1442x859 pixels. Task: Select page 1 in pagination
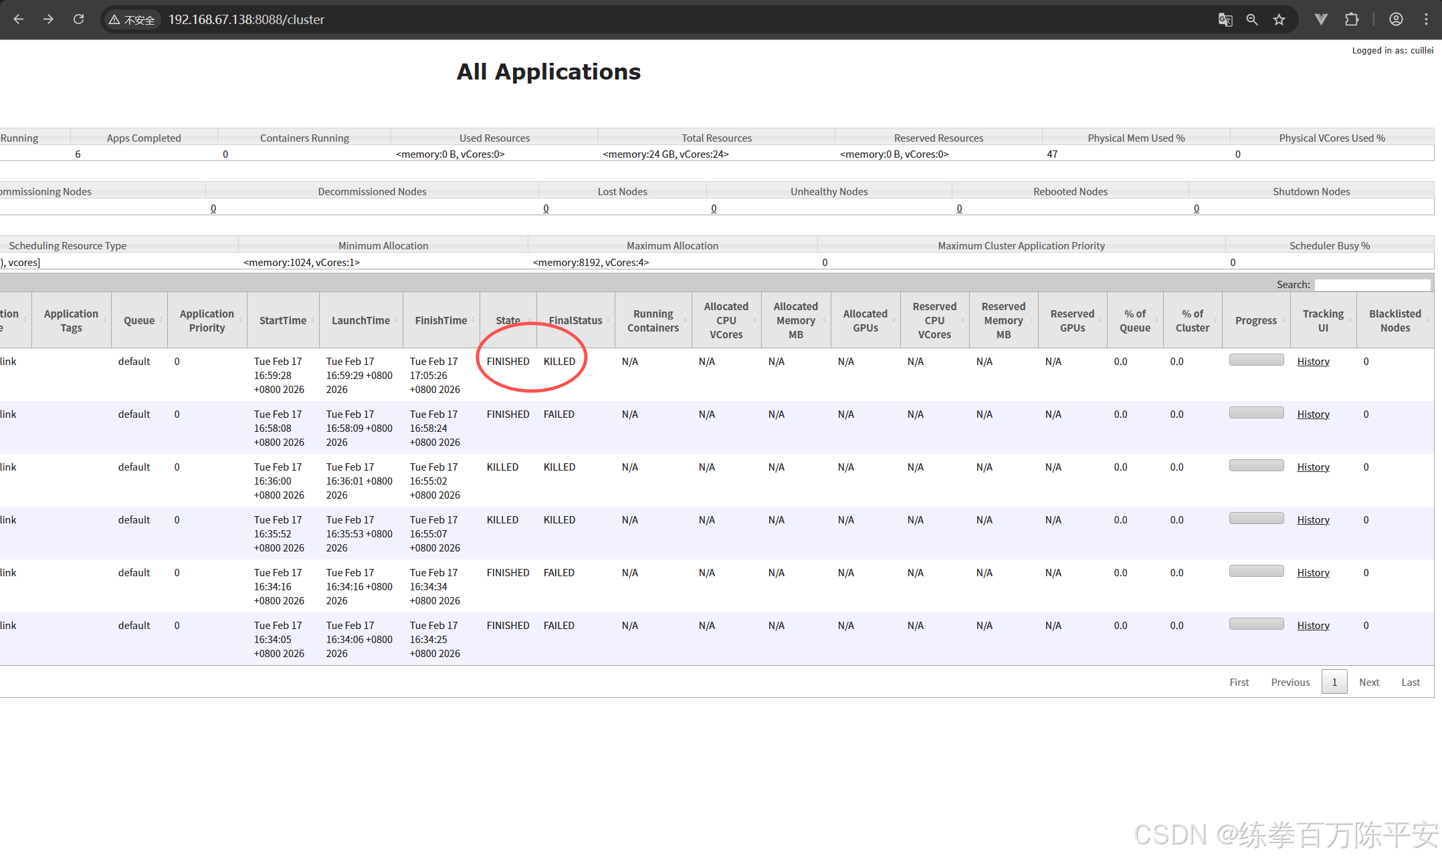tap(1334, 682)
